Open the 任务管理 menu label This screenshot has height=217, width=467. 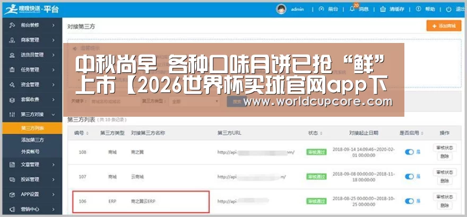(30, 70)
